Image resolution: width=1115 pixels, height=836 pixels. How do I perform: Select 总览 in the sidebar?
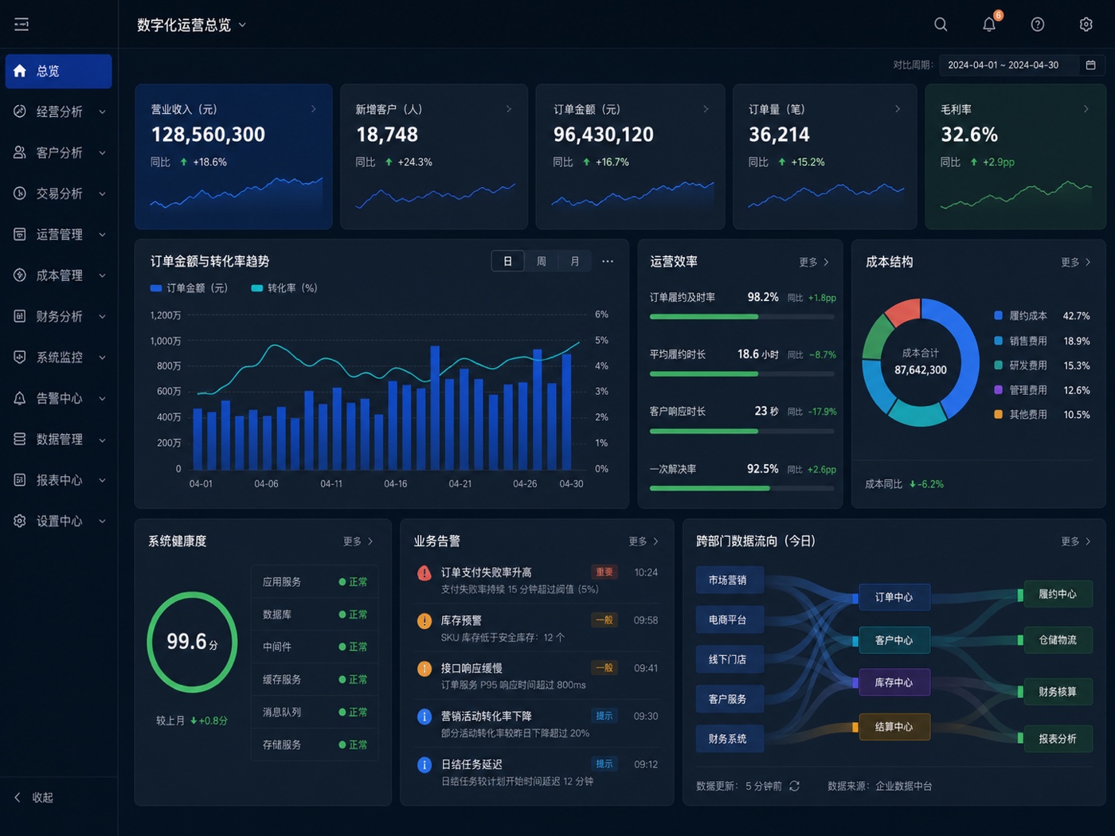tap(59, 71)
